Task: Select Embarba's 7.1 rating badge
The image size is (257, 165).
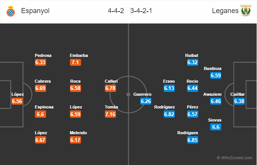Action: [x=75, y=62]
